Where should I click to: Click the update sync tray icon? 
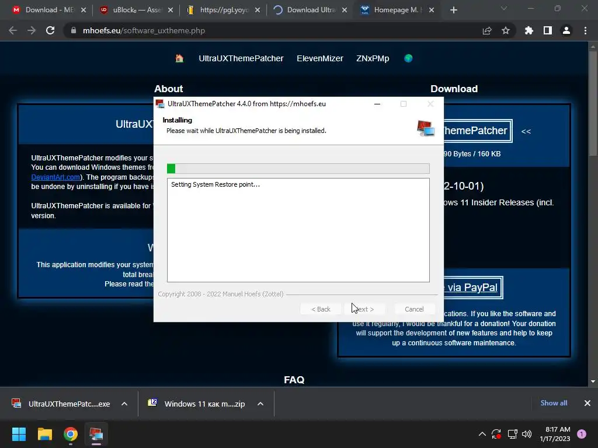coord(496,434)
